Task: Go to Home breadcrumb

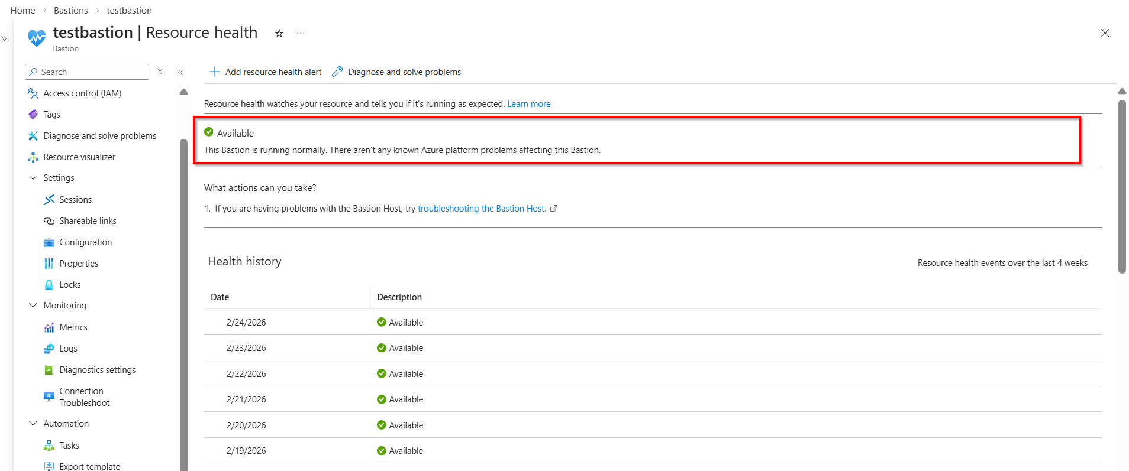Action: [23, 11]
